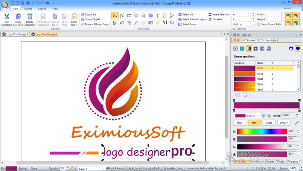Switch color mode to CMYK
Viewport: 303px width, 171px height.
point(269,123)
